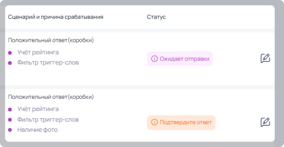Viewport: 284px width, 147px height.
Task: Click purple dot beside Фильтр триггер-слов in Подтвердите ответ row
Action: point(10,120)
